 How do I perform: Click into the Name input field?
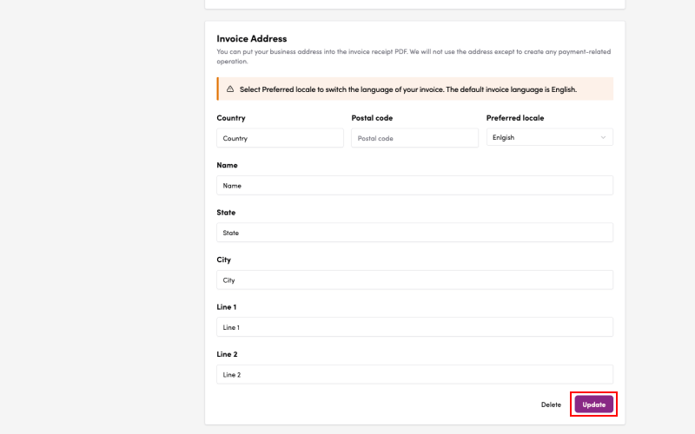coord(414,186)
